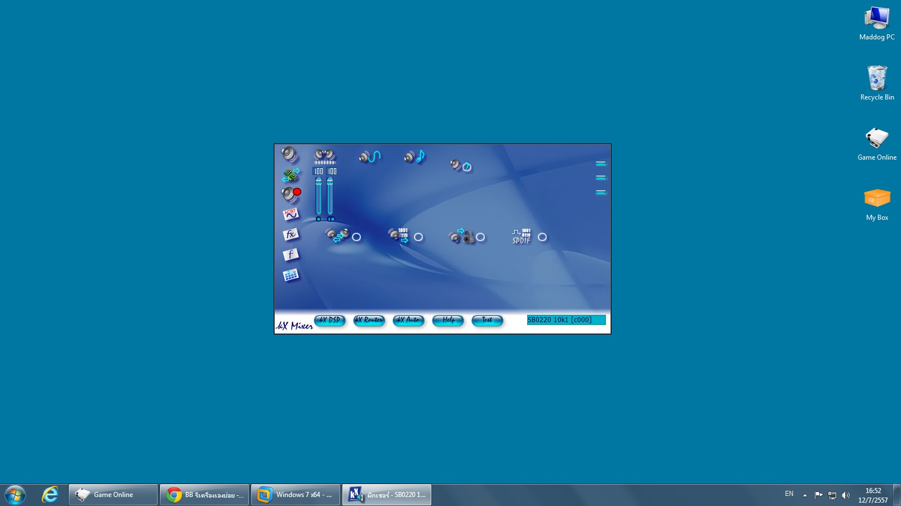Click the kX Mixer logo text
The height and width of the screenshot is (506, 901).
tap(295, 326)
